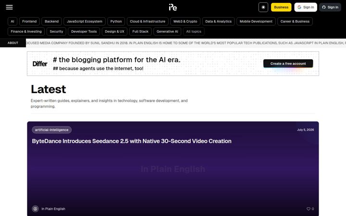346x216 pixels.
Task: Open the Career & Business topic
Action: 295,22
